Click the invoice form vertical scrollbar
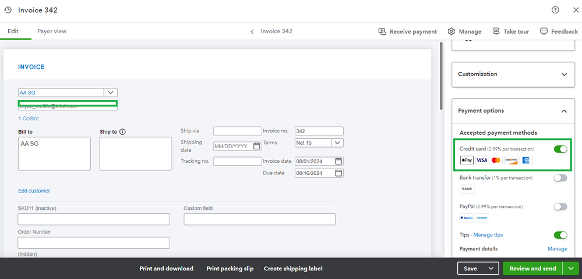The image size is (582, 279). pos(441,76)
